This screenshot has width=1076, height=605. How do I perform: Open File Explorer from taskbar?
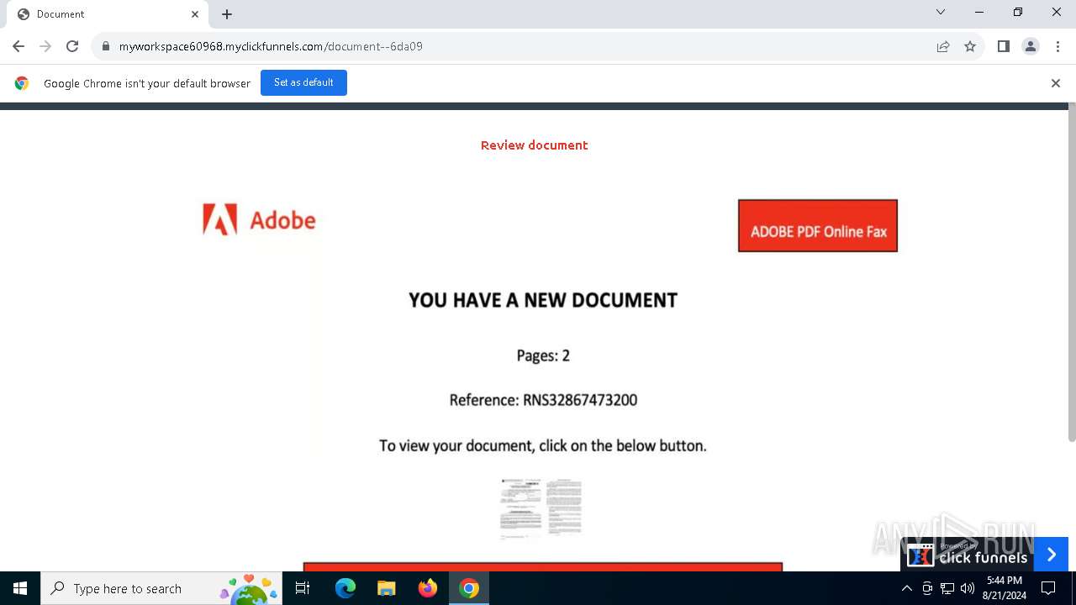tap(387, 588)
